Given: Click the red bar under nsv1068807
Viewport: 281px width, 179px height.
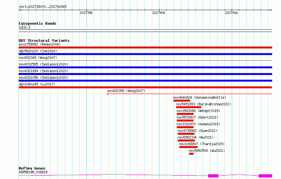Looking at the screenshot, I should 188,147.
